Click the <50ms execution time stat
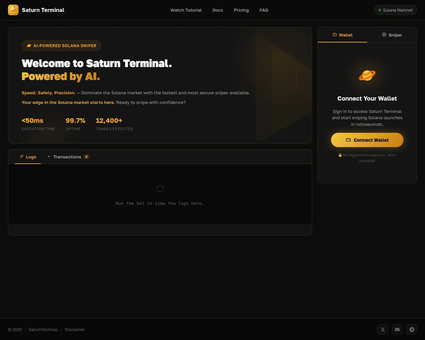The width and height of the screenshot is (425, 340). (x=38, y=124)
